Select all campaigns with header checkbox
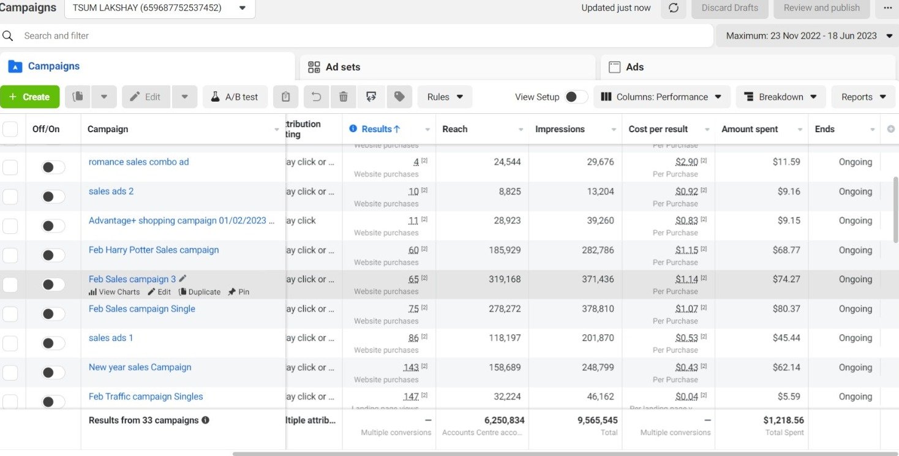This screenshot has height=456, width=899. pyautogui.click(x=10, y=129)
